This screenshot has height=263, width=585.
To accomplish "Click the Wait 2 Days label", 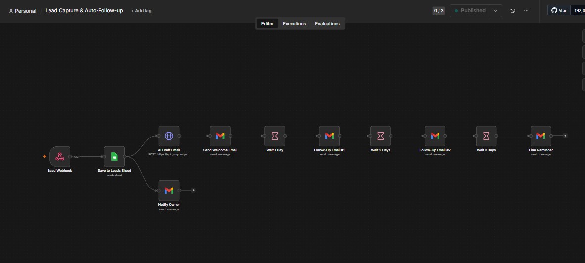I will [381, 150].
